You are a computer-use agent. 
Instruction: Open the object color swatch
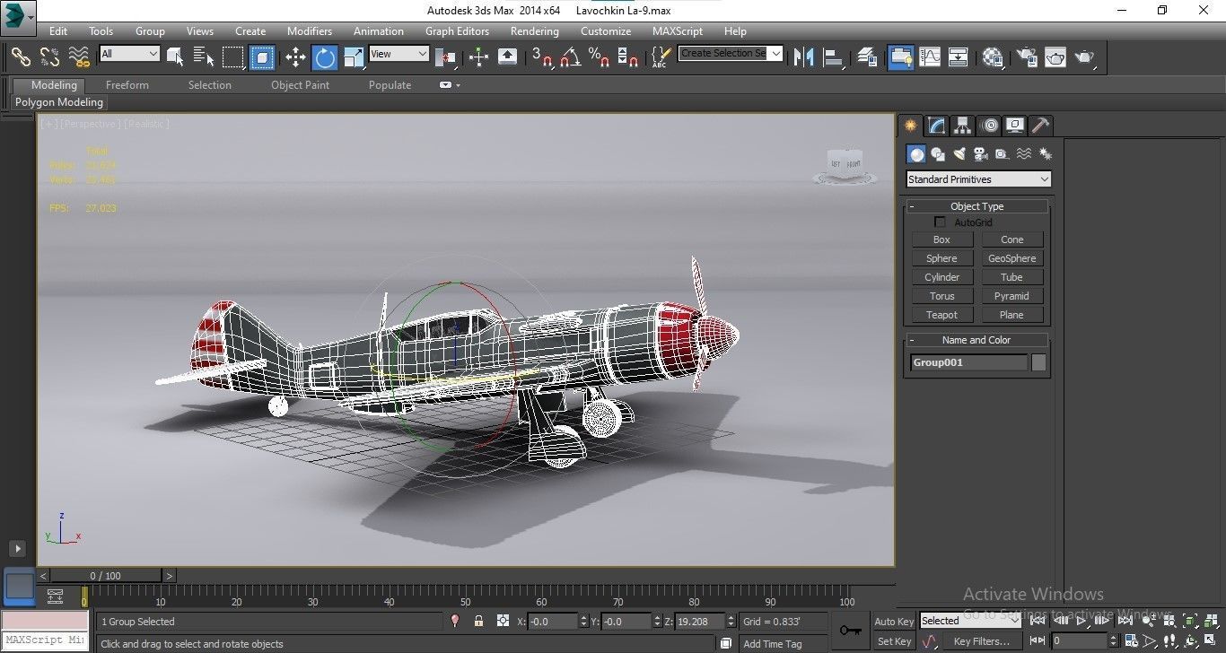click(1038, 362)
